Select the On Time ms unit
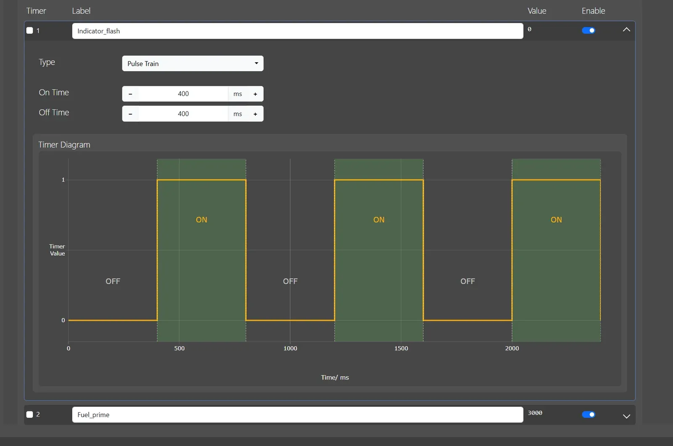 point(238,94)
